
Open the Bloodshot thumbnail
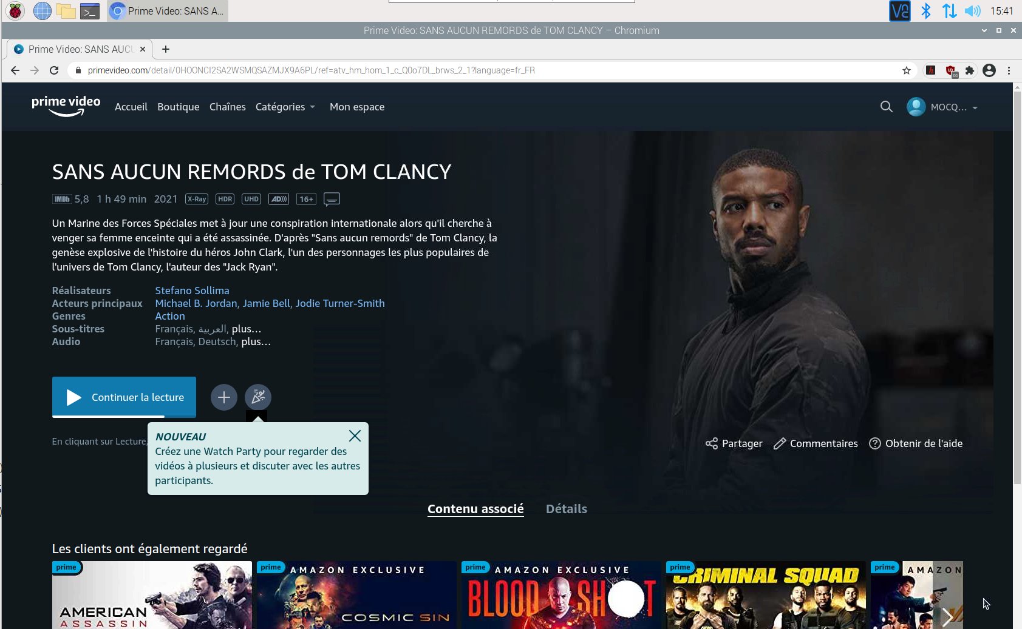click(561, 595)
